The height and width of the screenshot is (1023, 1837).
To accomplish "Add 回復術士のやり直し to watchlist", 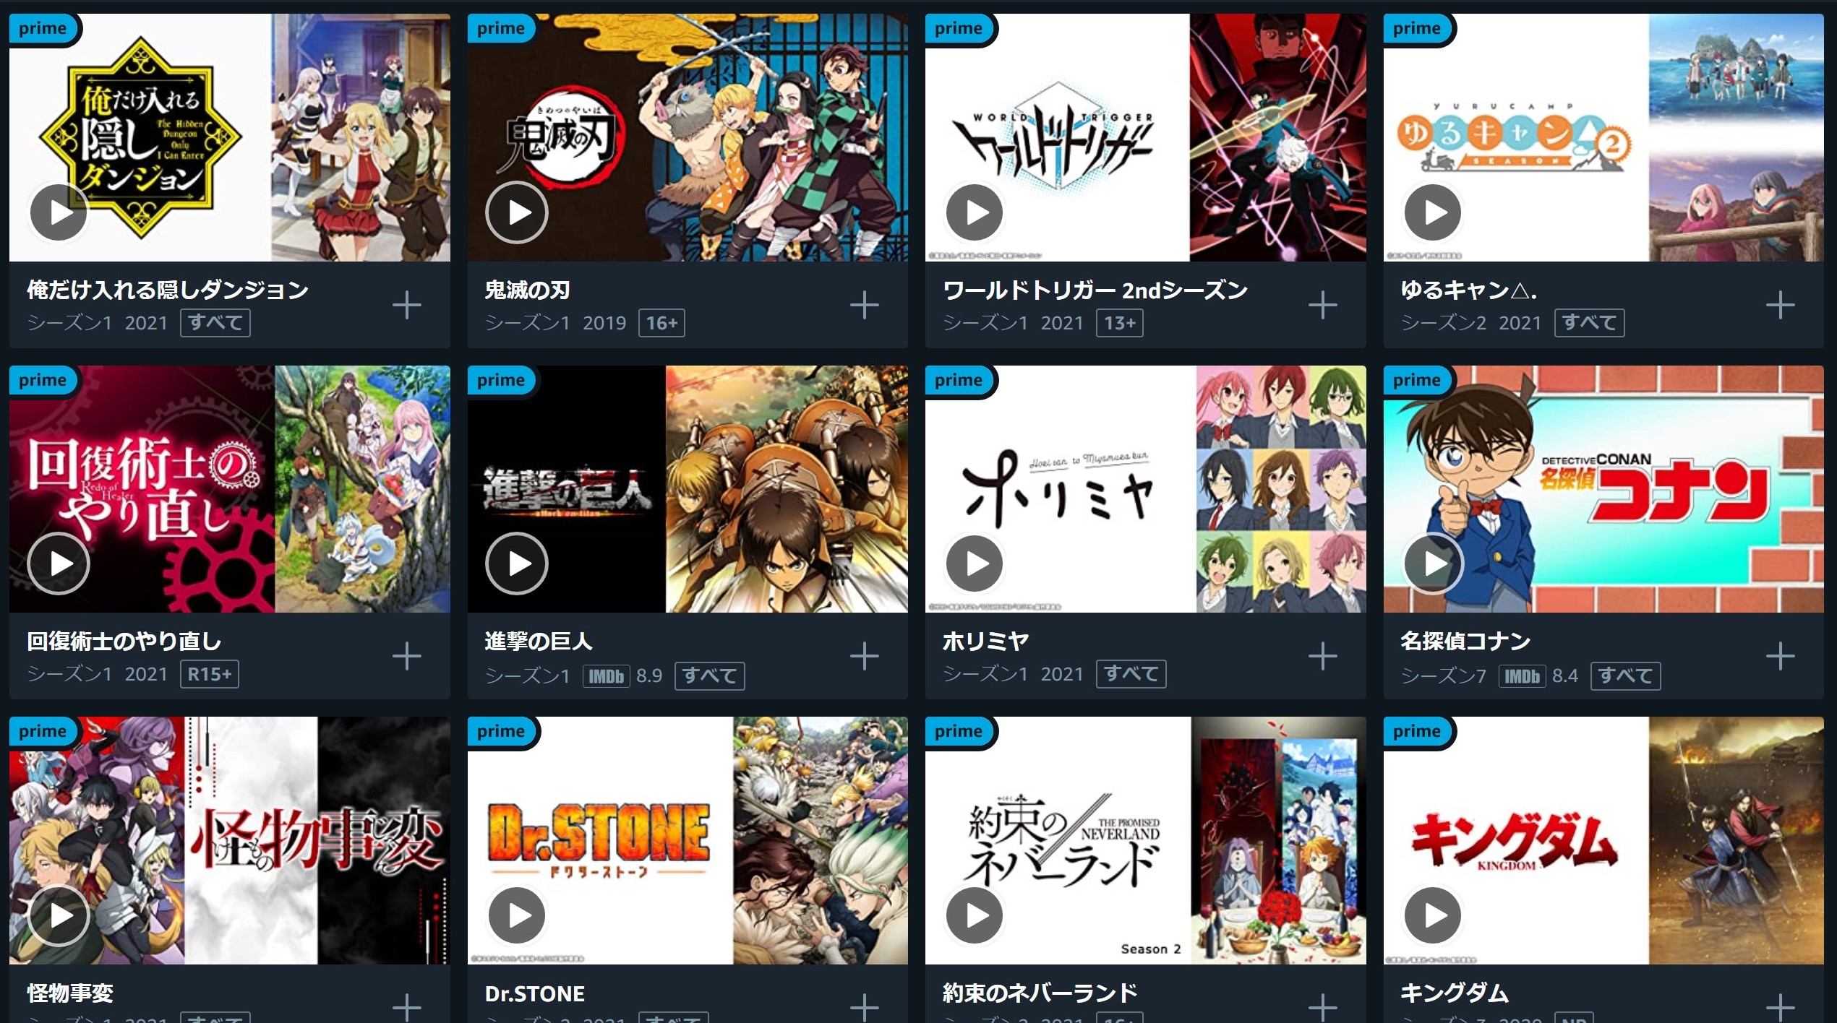I will (406, 656).
